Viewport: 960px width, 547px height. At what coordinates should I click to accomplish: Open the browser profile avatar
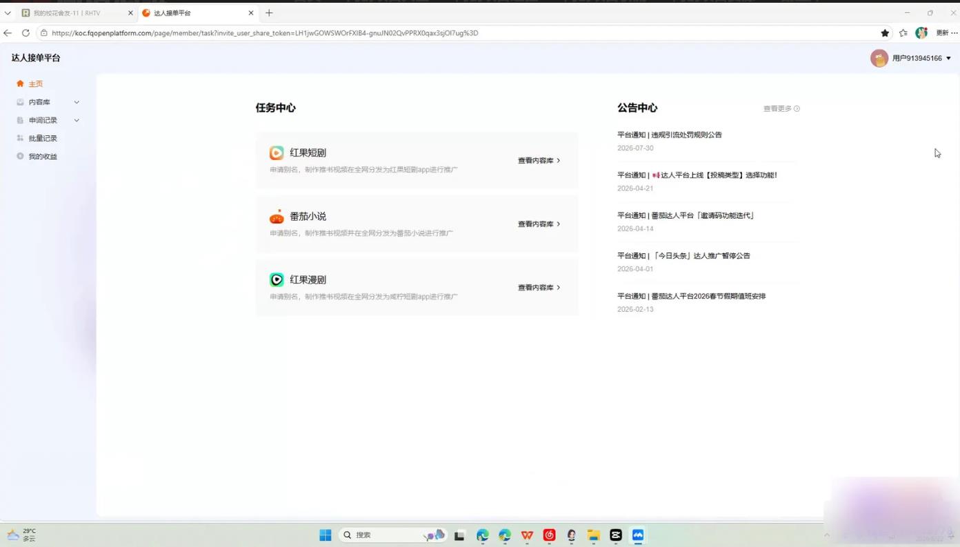coord(921,32)
